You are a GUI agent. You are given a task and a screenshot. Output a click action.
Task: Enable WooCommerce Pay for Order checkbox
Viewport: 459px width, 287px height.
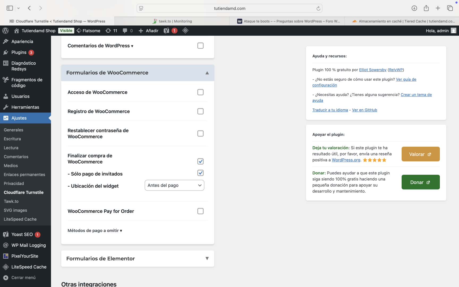pos(200,211)
